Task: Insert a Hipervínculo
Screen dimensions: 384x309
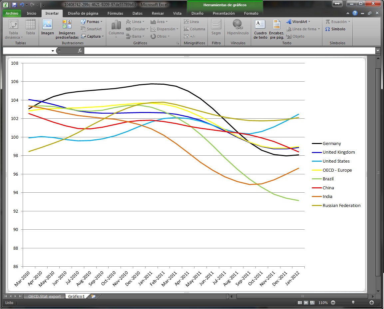Action: 237,29
